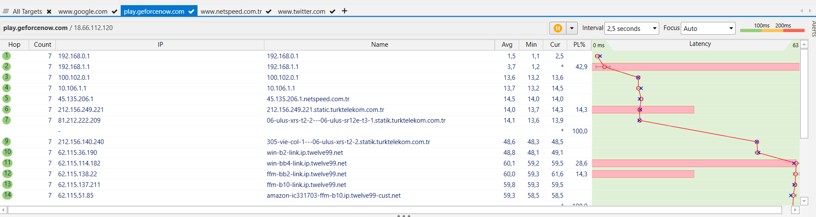Viewport: 816px width, 217px height.
Task: Click the horizontal scrollbar at the bottom
Action: [x=394, y=210]
